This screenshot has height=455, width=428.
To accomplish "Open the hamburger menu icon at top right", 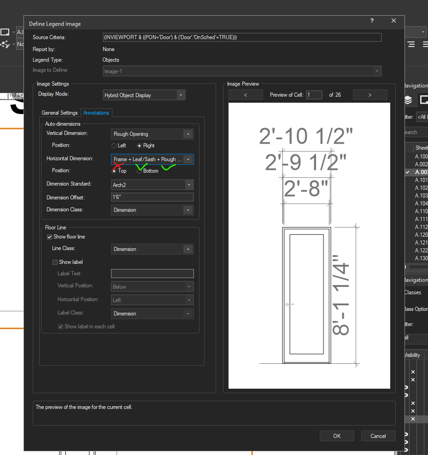I will [411, 44].
